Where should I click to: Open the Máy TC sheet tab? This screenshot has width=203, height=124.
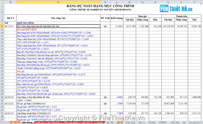pos(142,122)
